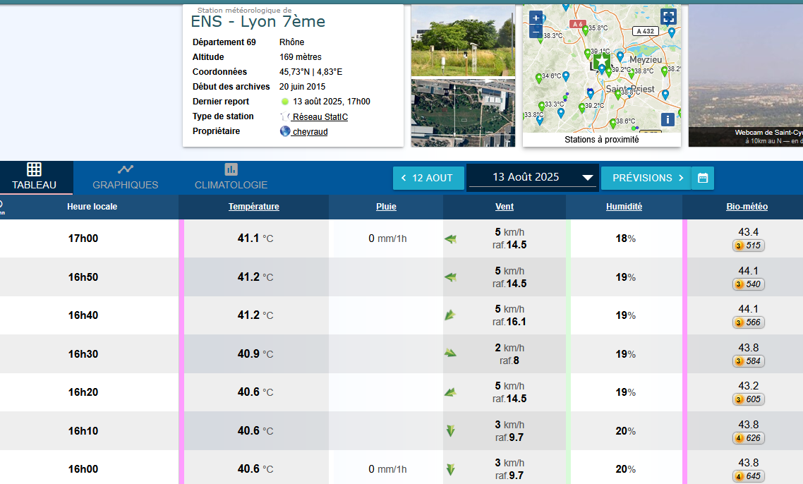Image resolution: width=803 pixels, height=484 pixels.
Task: Click the Humidité column header
Action: pyautogui.click(x=624, y=207)
